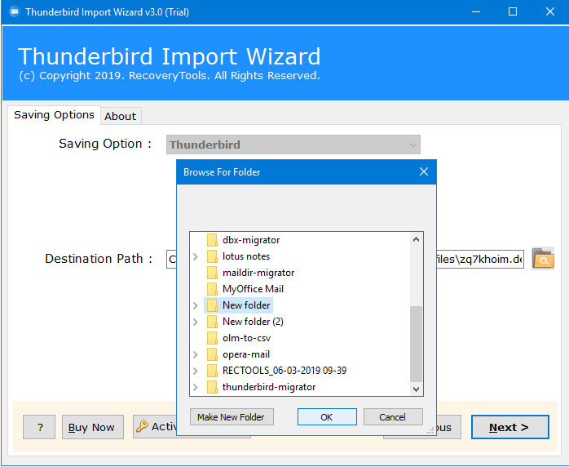Select the MyOffice Mail folder name

coord(253,289)
